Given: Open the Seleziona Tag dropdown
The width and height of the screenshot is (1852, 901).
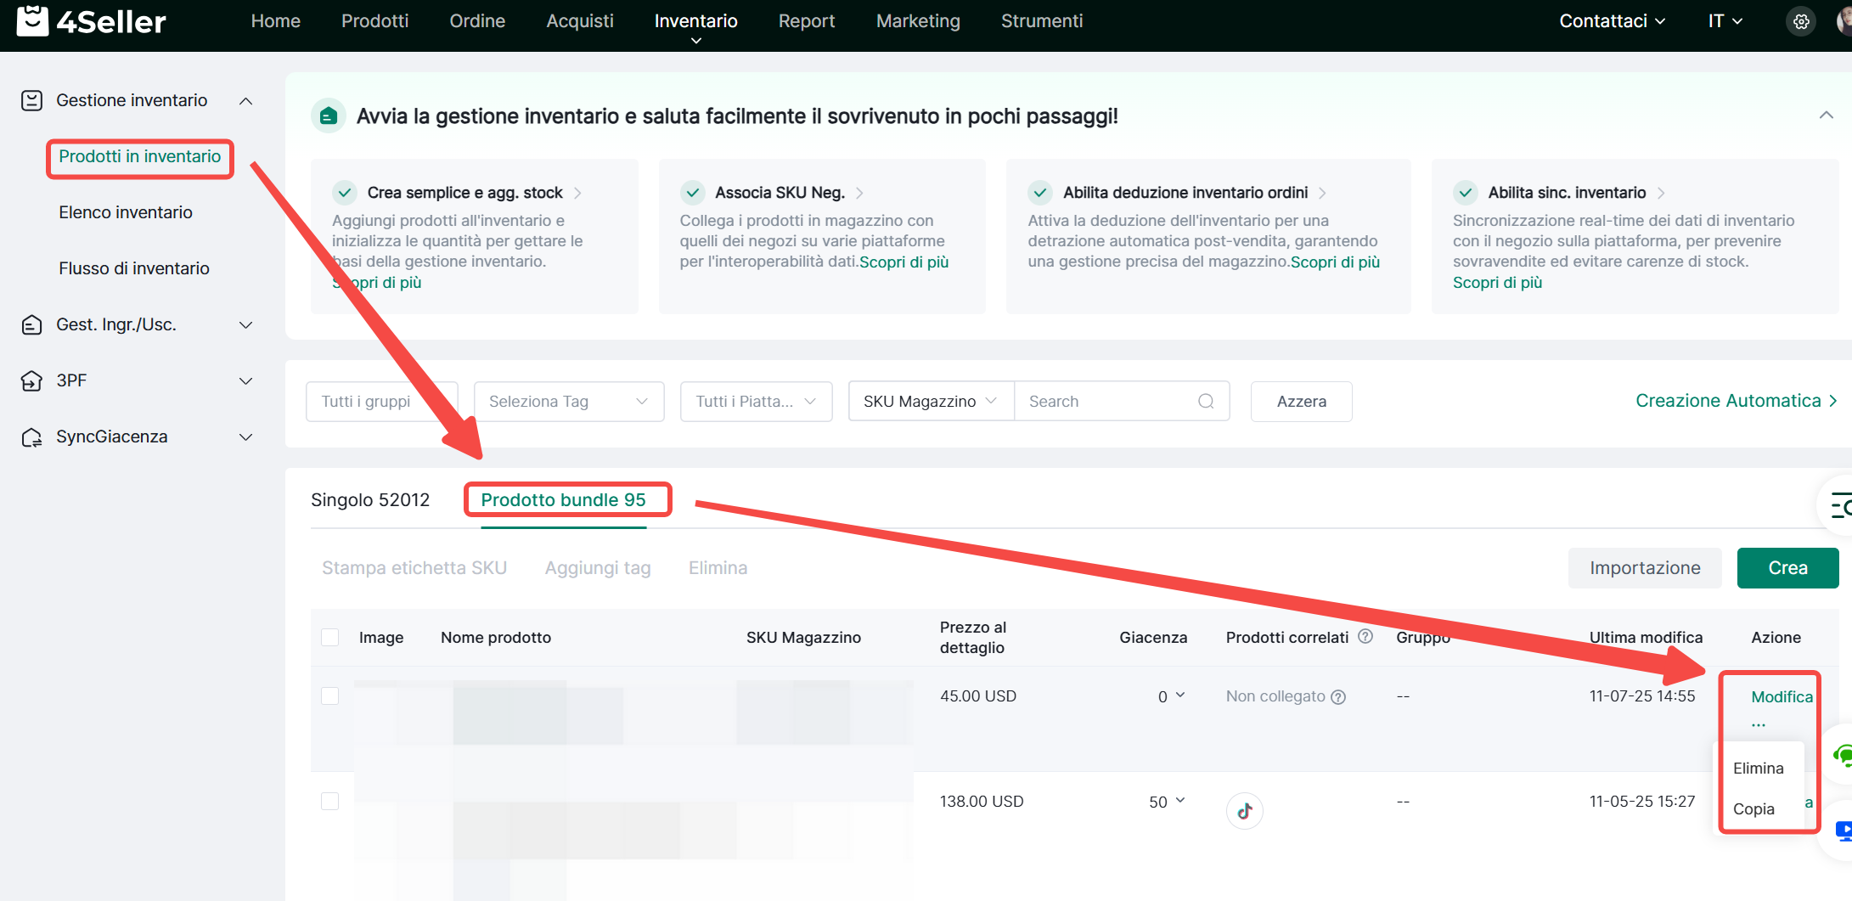Looking at the screenshot, I should click(568, 402).
